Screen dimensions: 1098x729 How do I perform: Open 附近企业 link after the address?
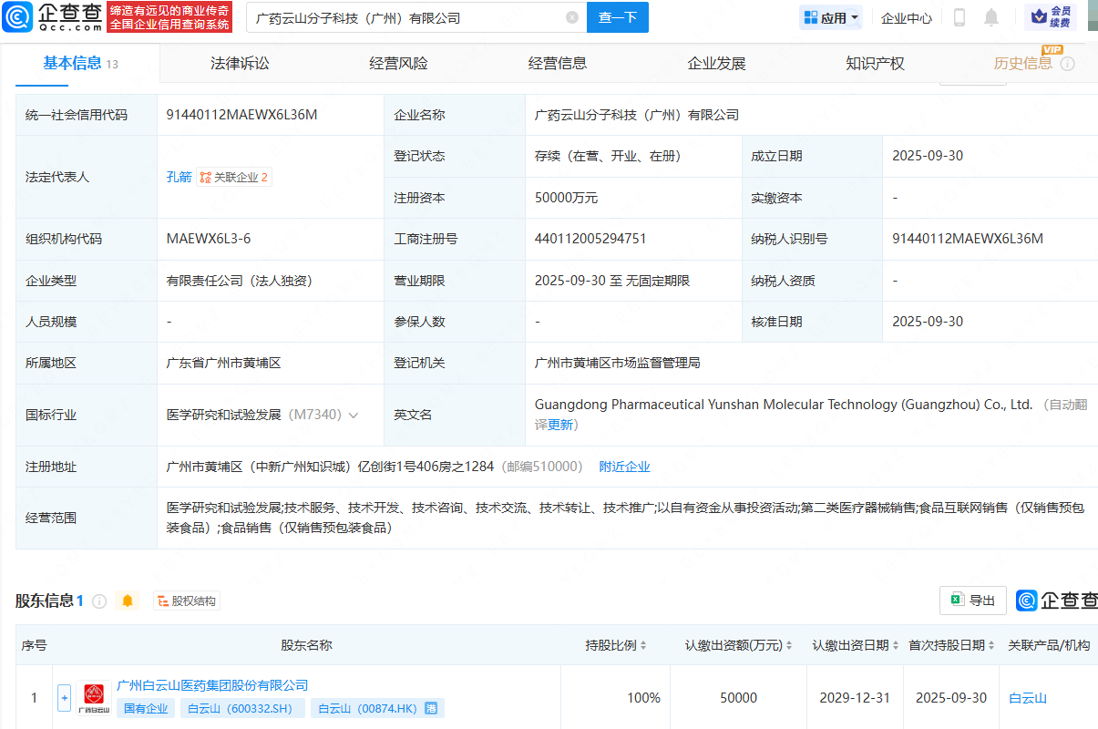click(x=624, y=467)
